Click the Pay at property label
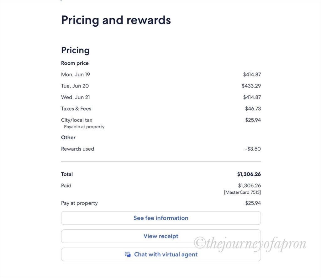321x278 pixels. [x=79, y=203]
